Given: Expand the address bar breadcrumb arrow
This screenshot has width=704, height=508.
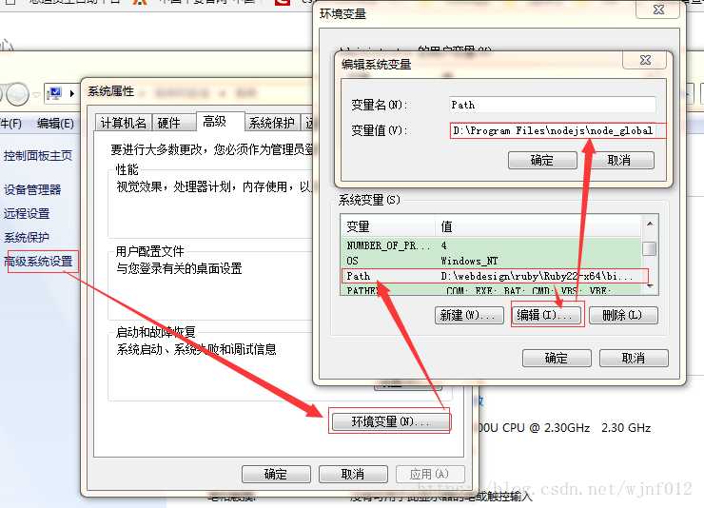Looking at the screenshot, I should tap(72, 93).
